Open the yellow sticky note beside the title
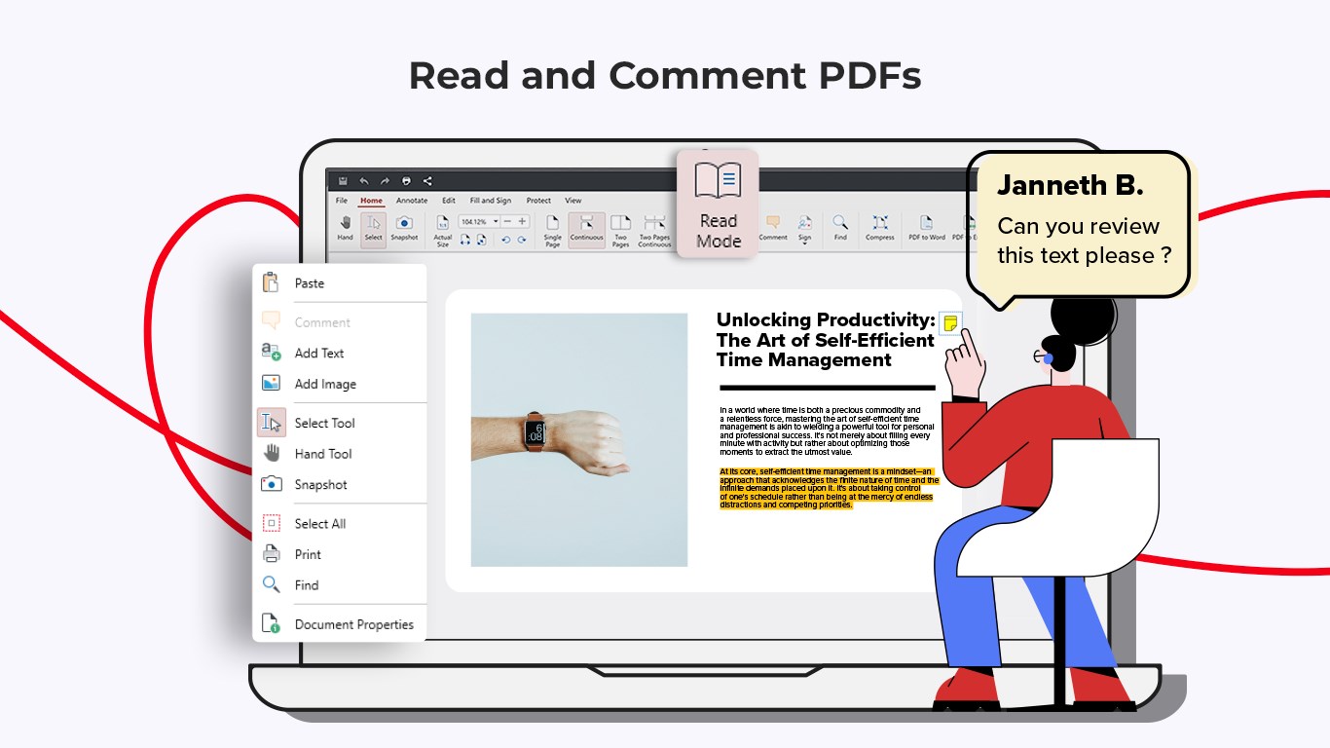 pos(949,321)
